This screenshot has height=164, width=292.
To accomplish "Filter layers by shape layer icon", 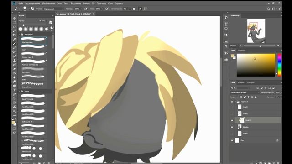I will tap(270, 88).
